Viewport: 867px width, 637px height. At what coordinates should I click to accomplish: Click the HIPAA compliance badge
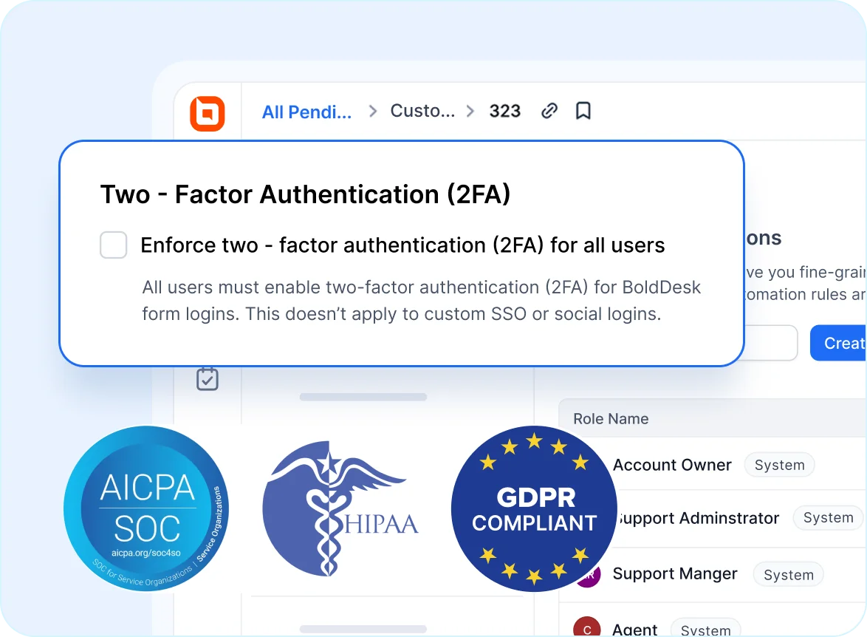pos(340,509)
